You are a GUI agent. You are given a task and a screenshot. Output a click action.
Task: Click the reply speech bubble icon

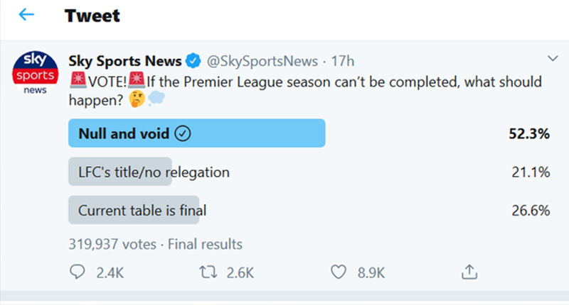77,272
